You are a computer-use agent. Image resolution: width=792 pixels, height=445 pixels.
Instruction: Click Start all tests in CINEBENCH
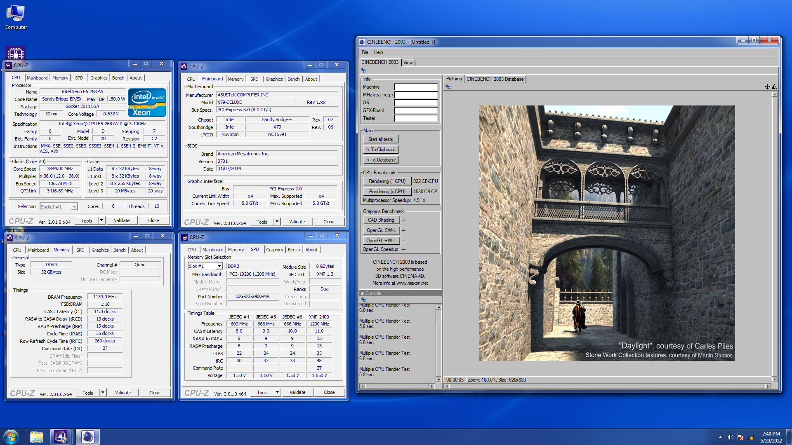[380, 139]
